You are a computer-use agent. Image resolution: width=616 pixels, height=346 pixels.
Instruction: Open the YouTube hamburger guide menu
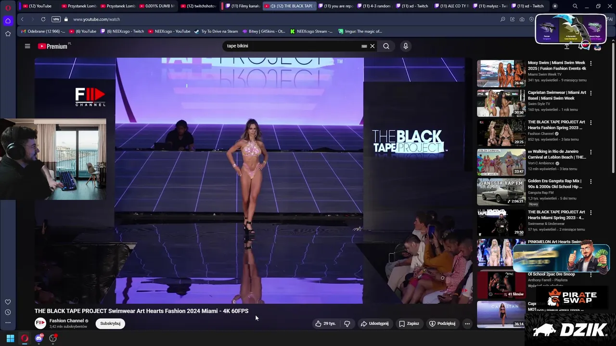[x=27, y=46]
